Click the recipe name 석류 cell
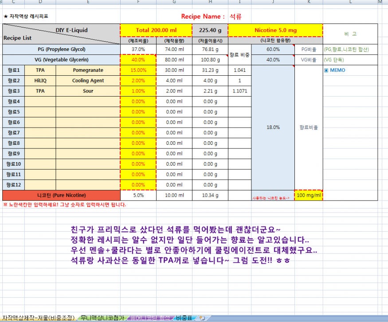 click(x=235, y=16)
